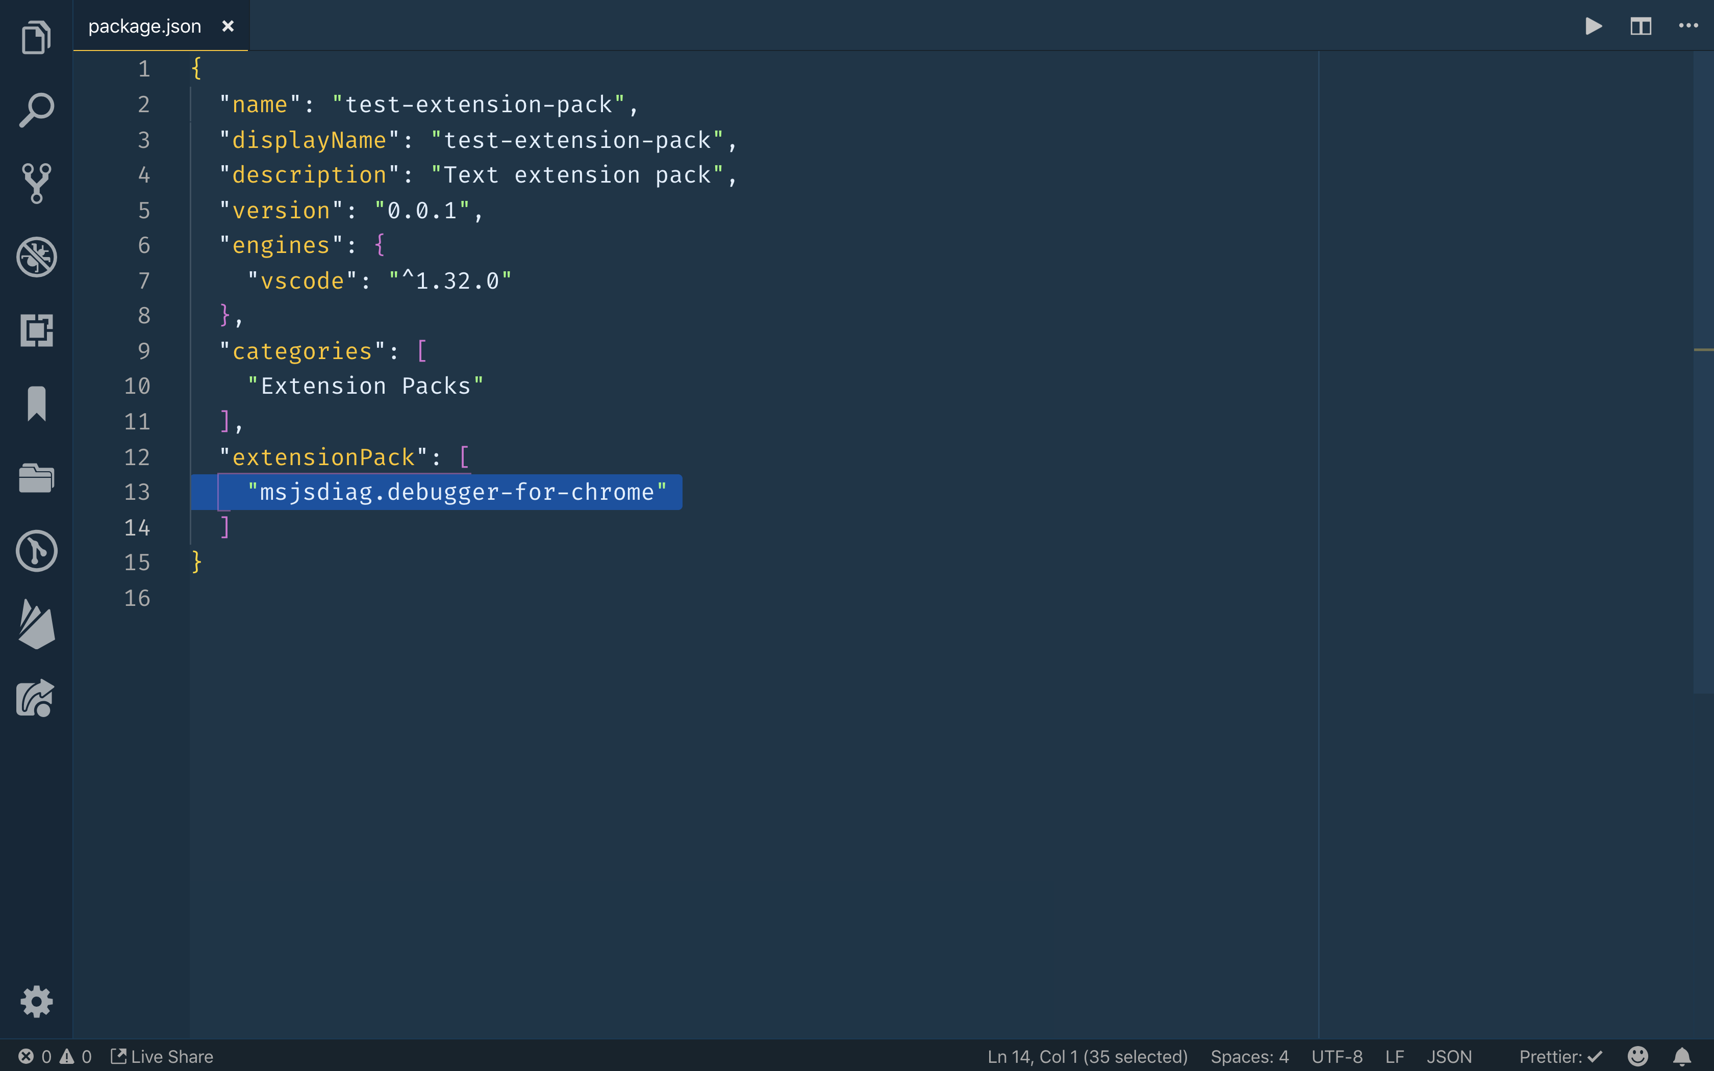
Task: Click the "vscode" key text
Action: (x=303, y=281)
